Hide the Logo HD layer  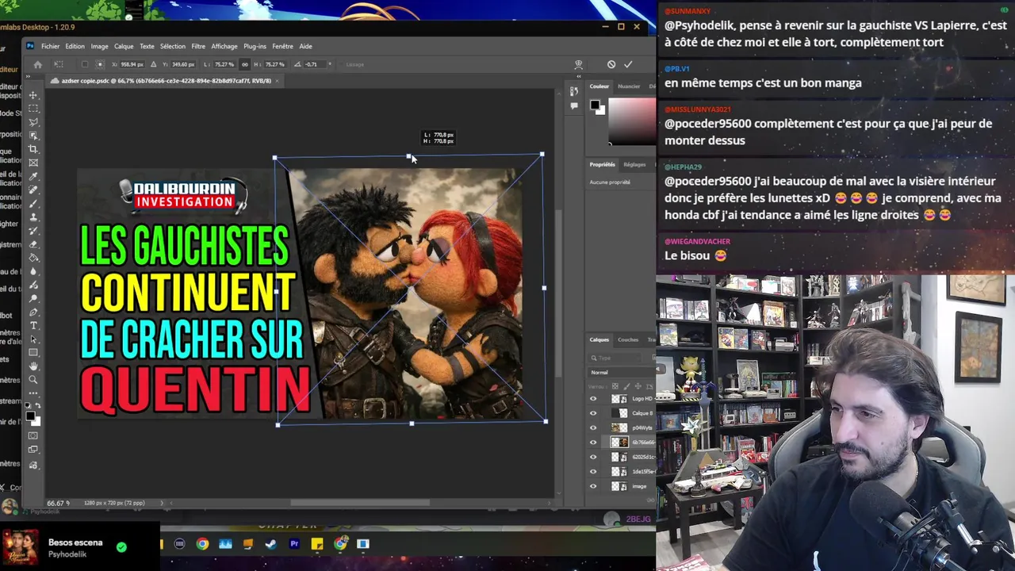click(x=593, y=399)
